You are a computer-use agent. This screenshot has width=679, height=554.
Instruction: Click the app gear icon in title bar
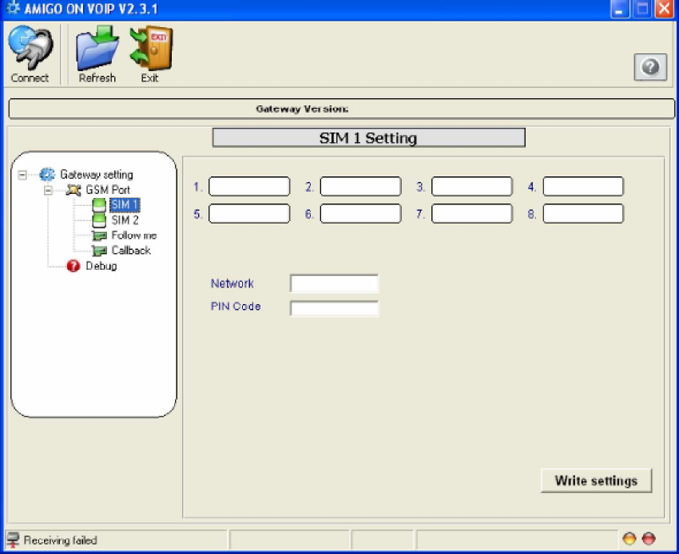pos(14,8)
